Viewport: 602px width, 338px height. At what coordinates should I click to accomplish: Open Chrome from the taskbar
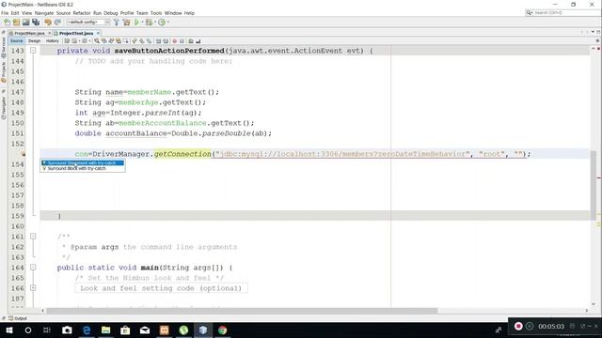coord(222,330)
